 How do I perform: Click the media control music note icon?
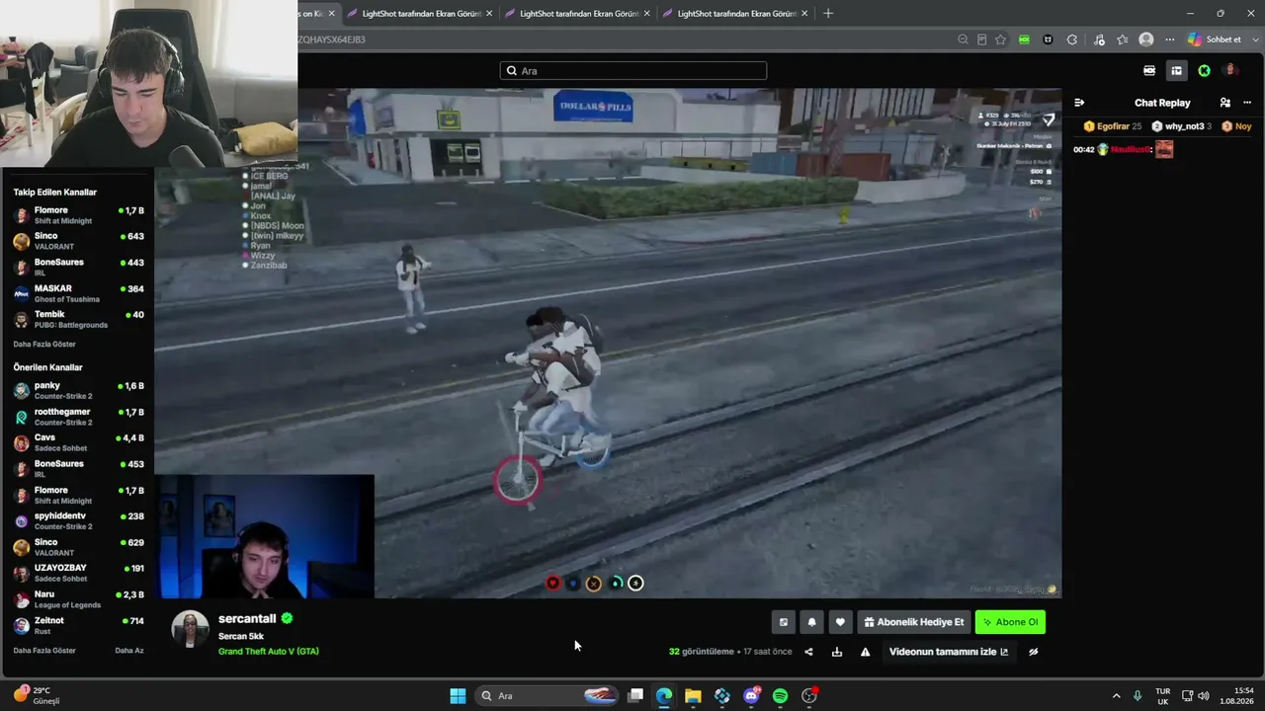pos(1099,39)
